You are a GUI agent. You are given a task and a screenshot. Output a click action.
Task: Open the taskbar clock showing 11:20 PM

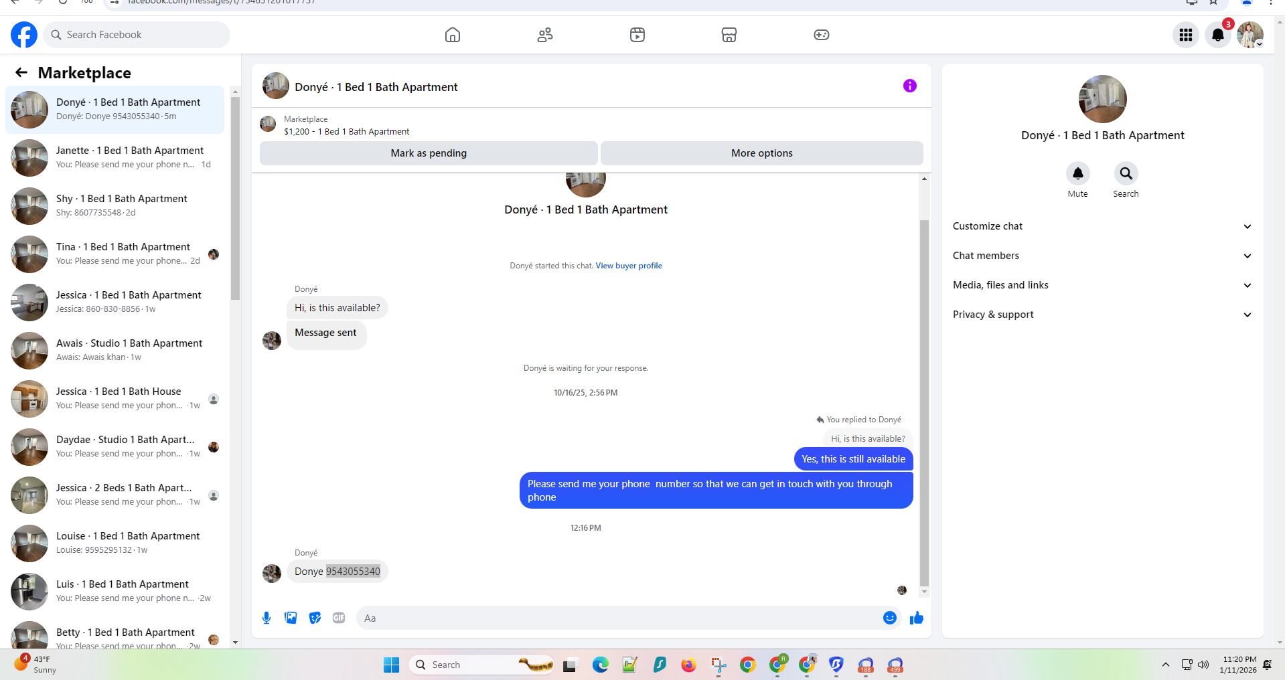[x=1239, y=665]
